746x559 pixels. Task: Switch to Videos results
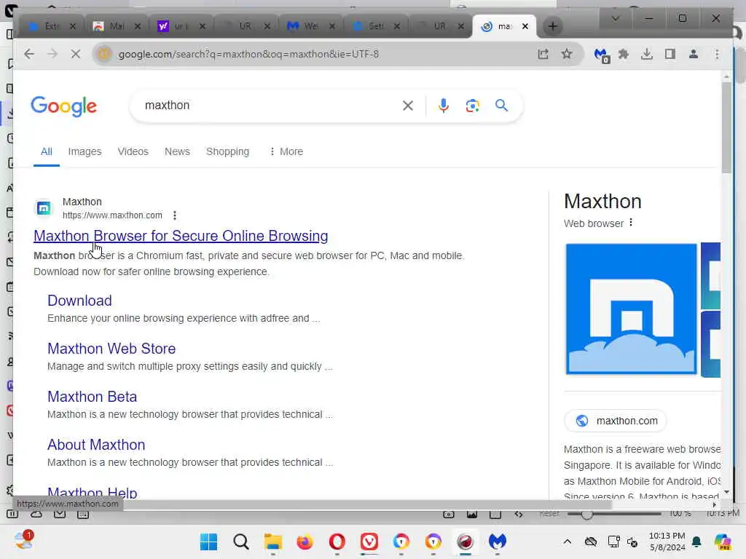(133, 151)
